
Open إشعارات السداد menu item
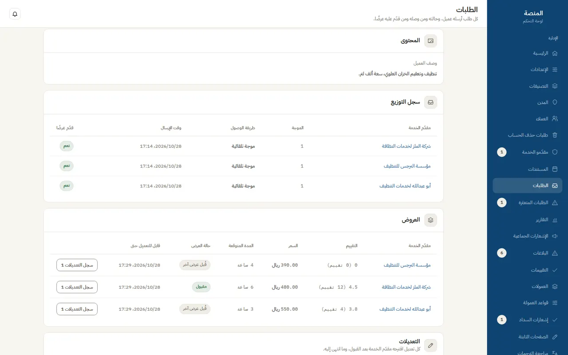(x=527, y=320)
